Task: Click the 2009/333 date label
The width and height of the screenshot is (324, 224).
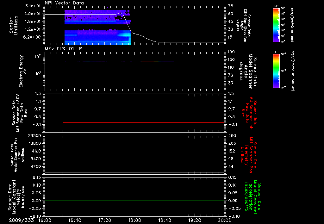Action: [x=21, y=220]
